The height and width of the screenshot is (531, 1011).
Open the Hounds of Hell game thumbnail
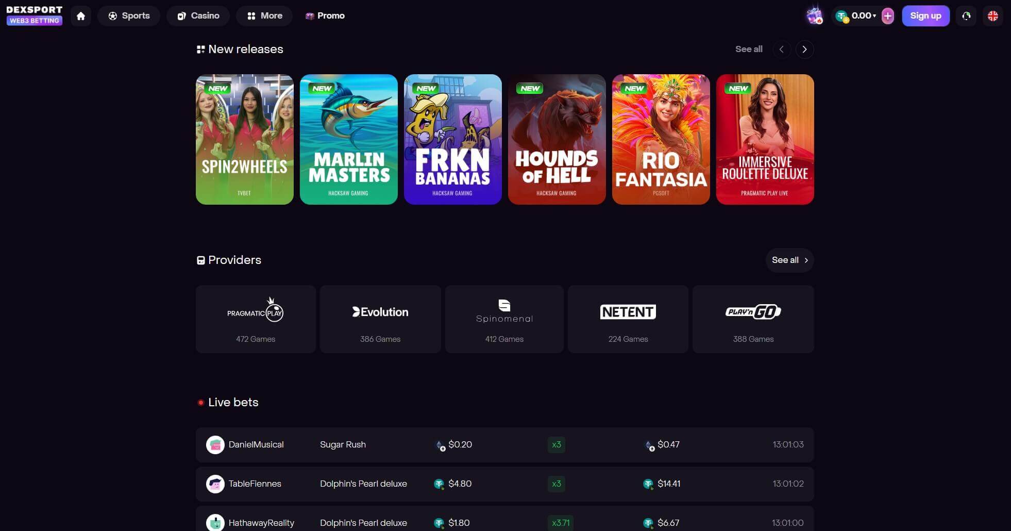coord(557,138)
